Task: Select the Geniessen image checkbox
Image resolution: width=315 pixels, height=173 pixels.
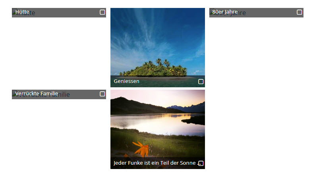Action: coord(201,82)
